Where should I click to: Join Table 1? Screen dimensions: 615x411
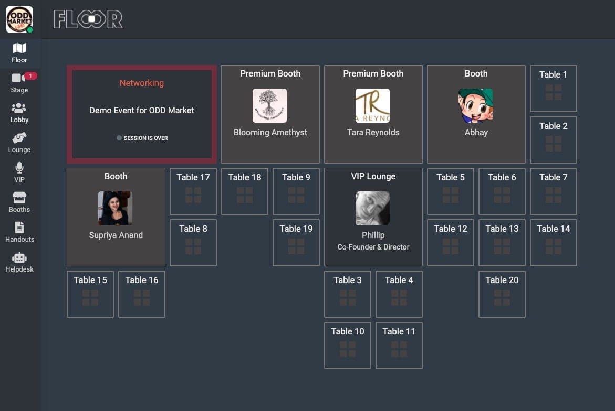tap(553, 89)
